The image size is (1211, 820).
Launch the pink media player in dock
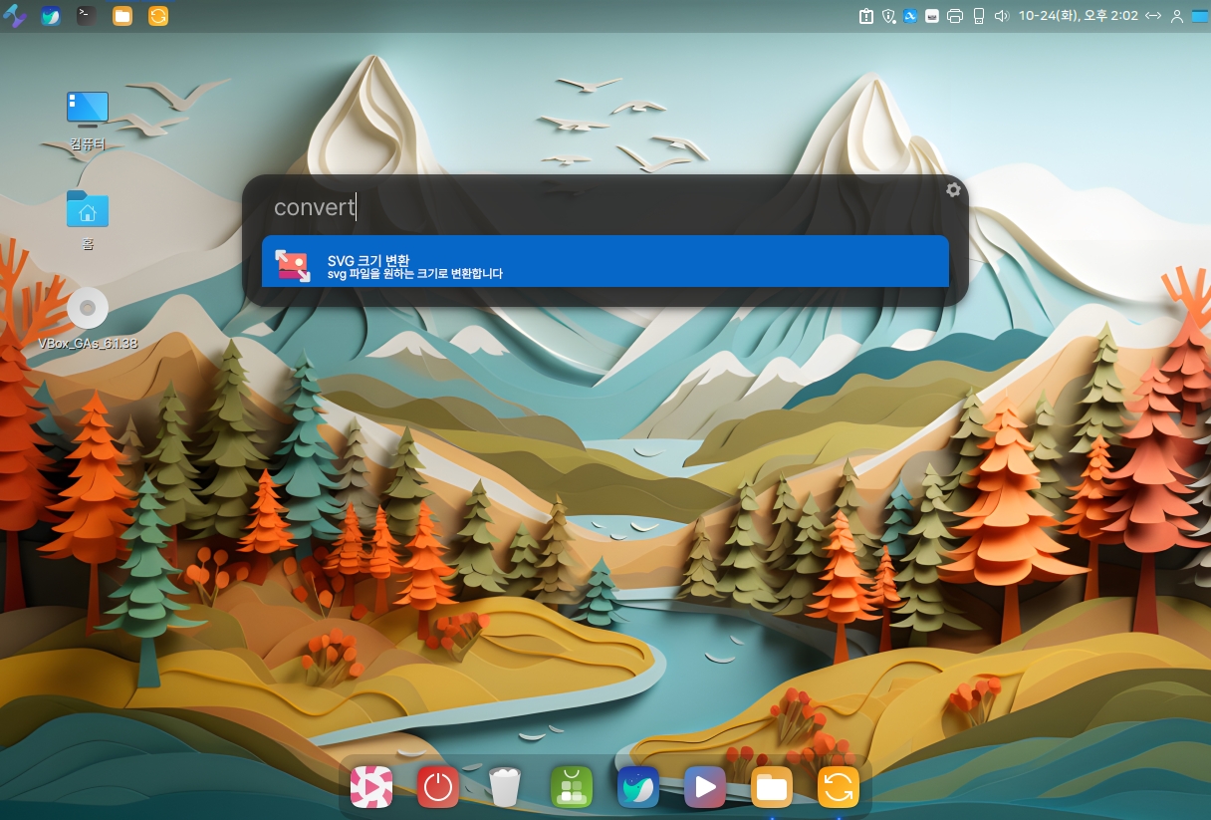pos(371,787)
